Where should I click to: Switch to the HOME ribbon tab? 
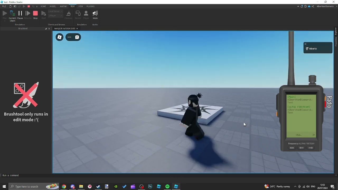point(43,6)
